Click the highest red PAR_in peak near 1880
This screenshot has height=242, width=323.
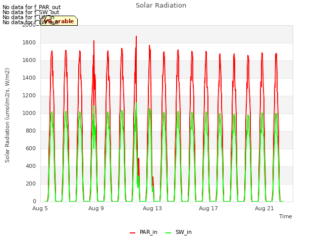(136, 37)
